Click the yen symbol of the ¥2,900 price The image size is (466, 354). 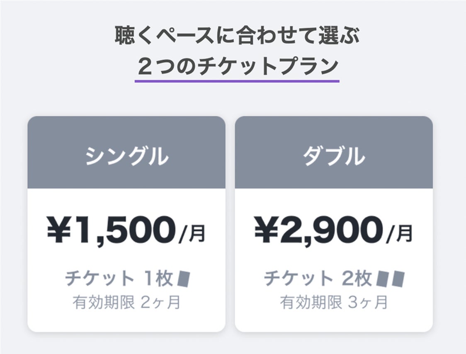[266, 230]
